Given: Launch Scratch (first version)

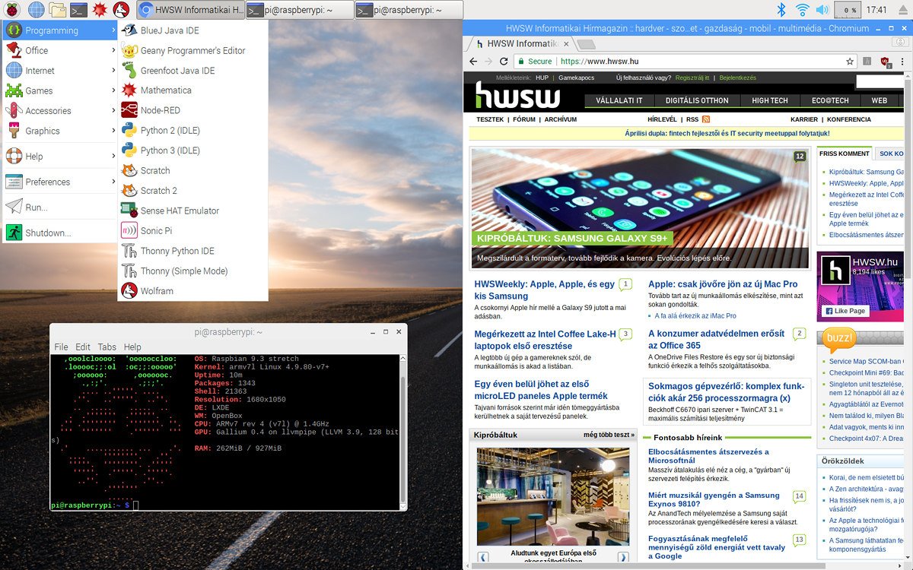Looking at the screenshot, I should tap(192, 170).
